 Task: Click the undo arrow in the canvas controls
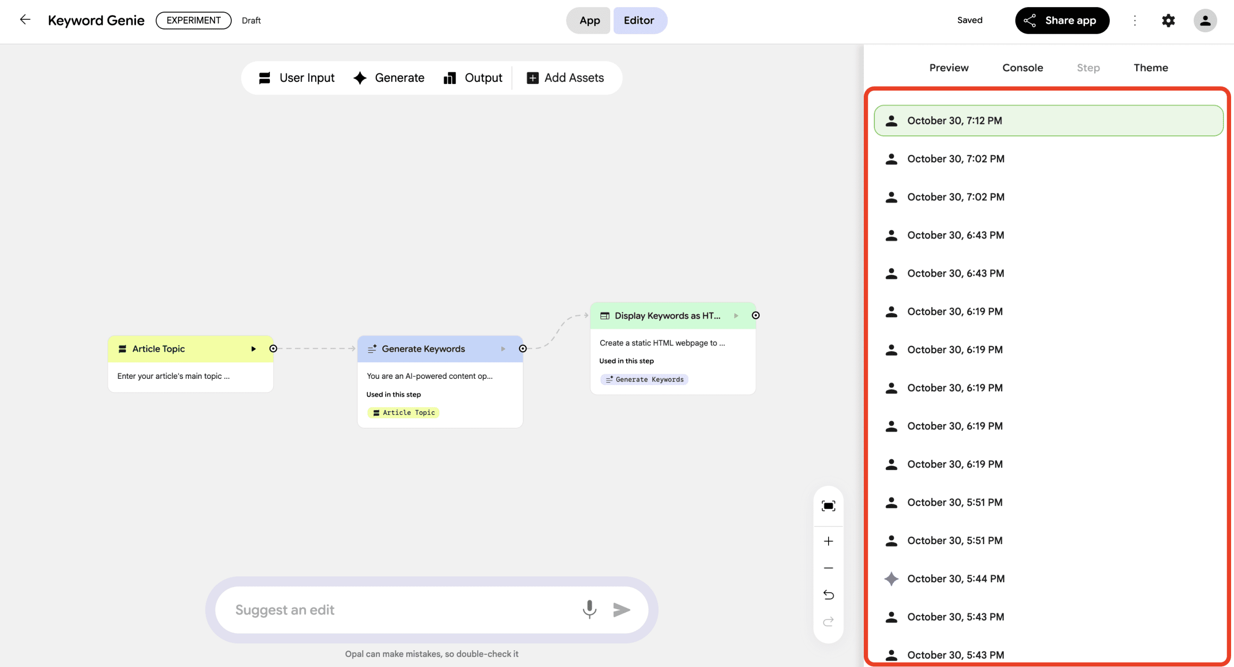pyautogui.click(x=828, y=595)
